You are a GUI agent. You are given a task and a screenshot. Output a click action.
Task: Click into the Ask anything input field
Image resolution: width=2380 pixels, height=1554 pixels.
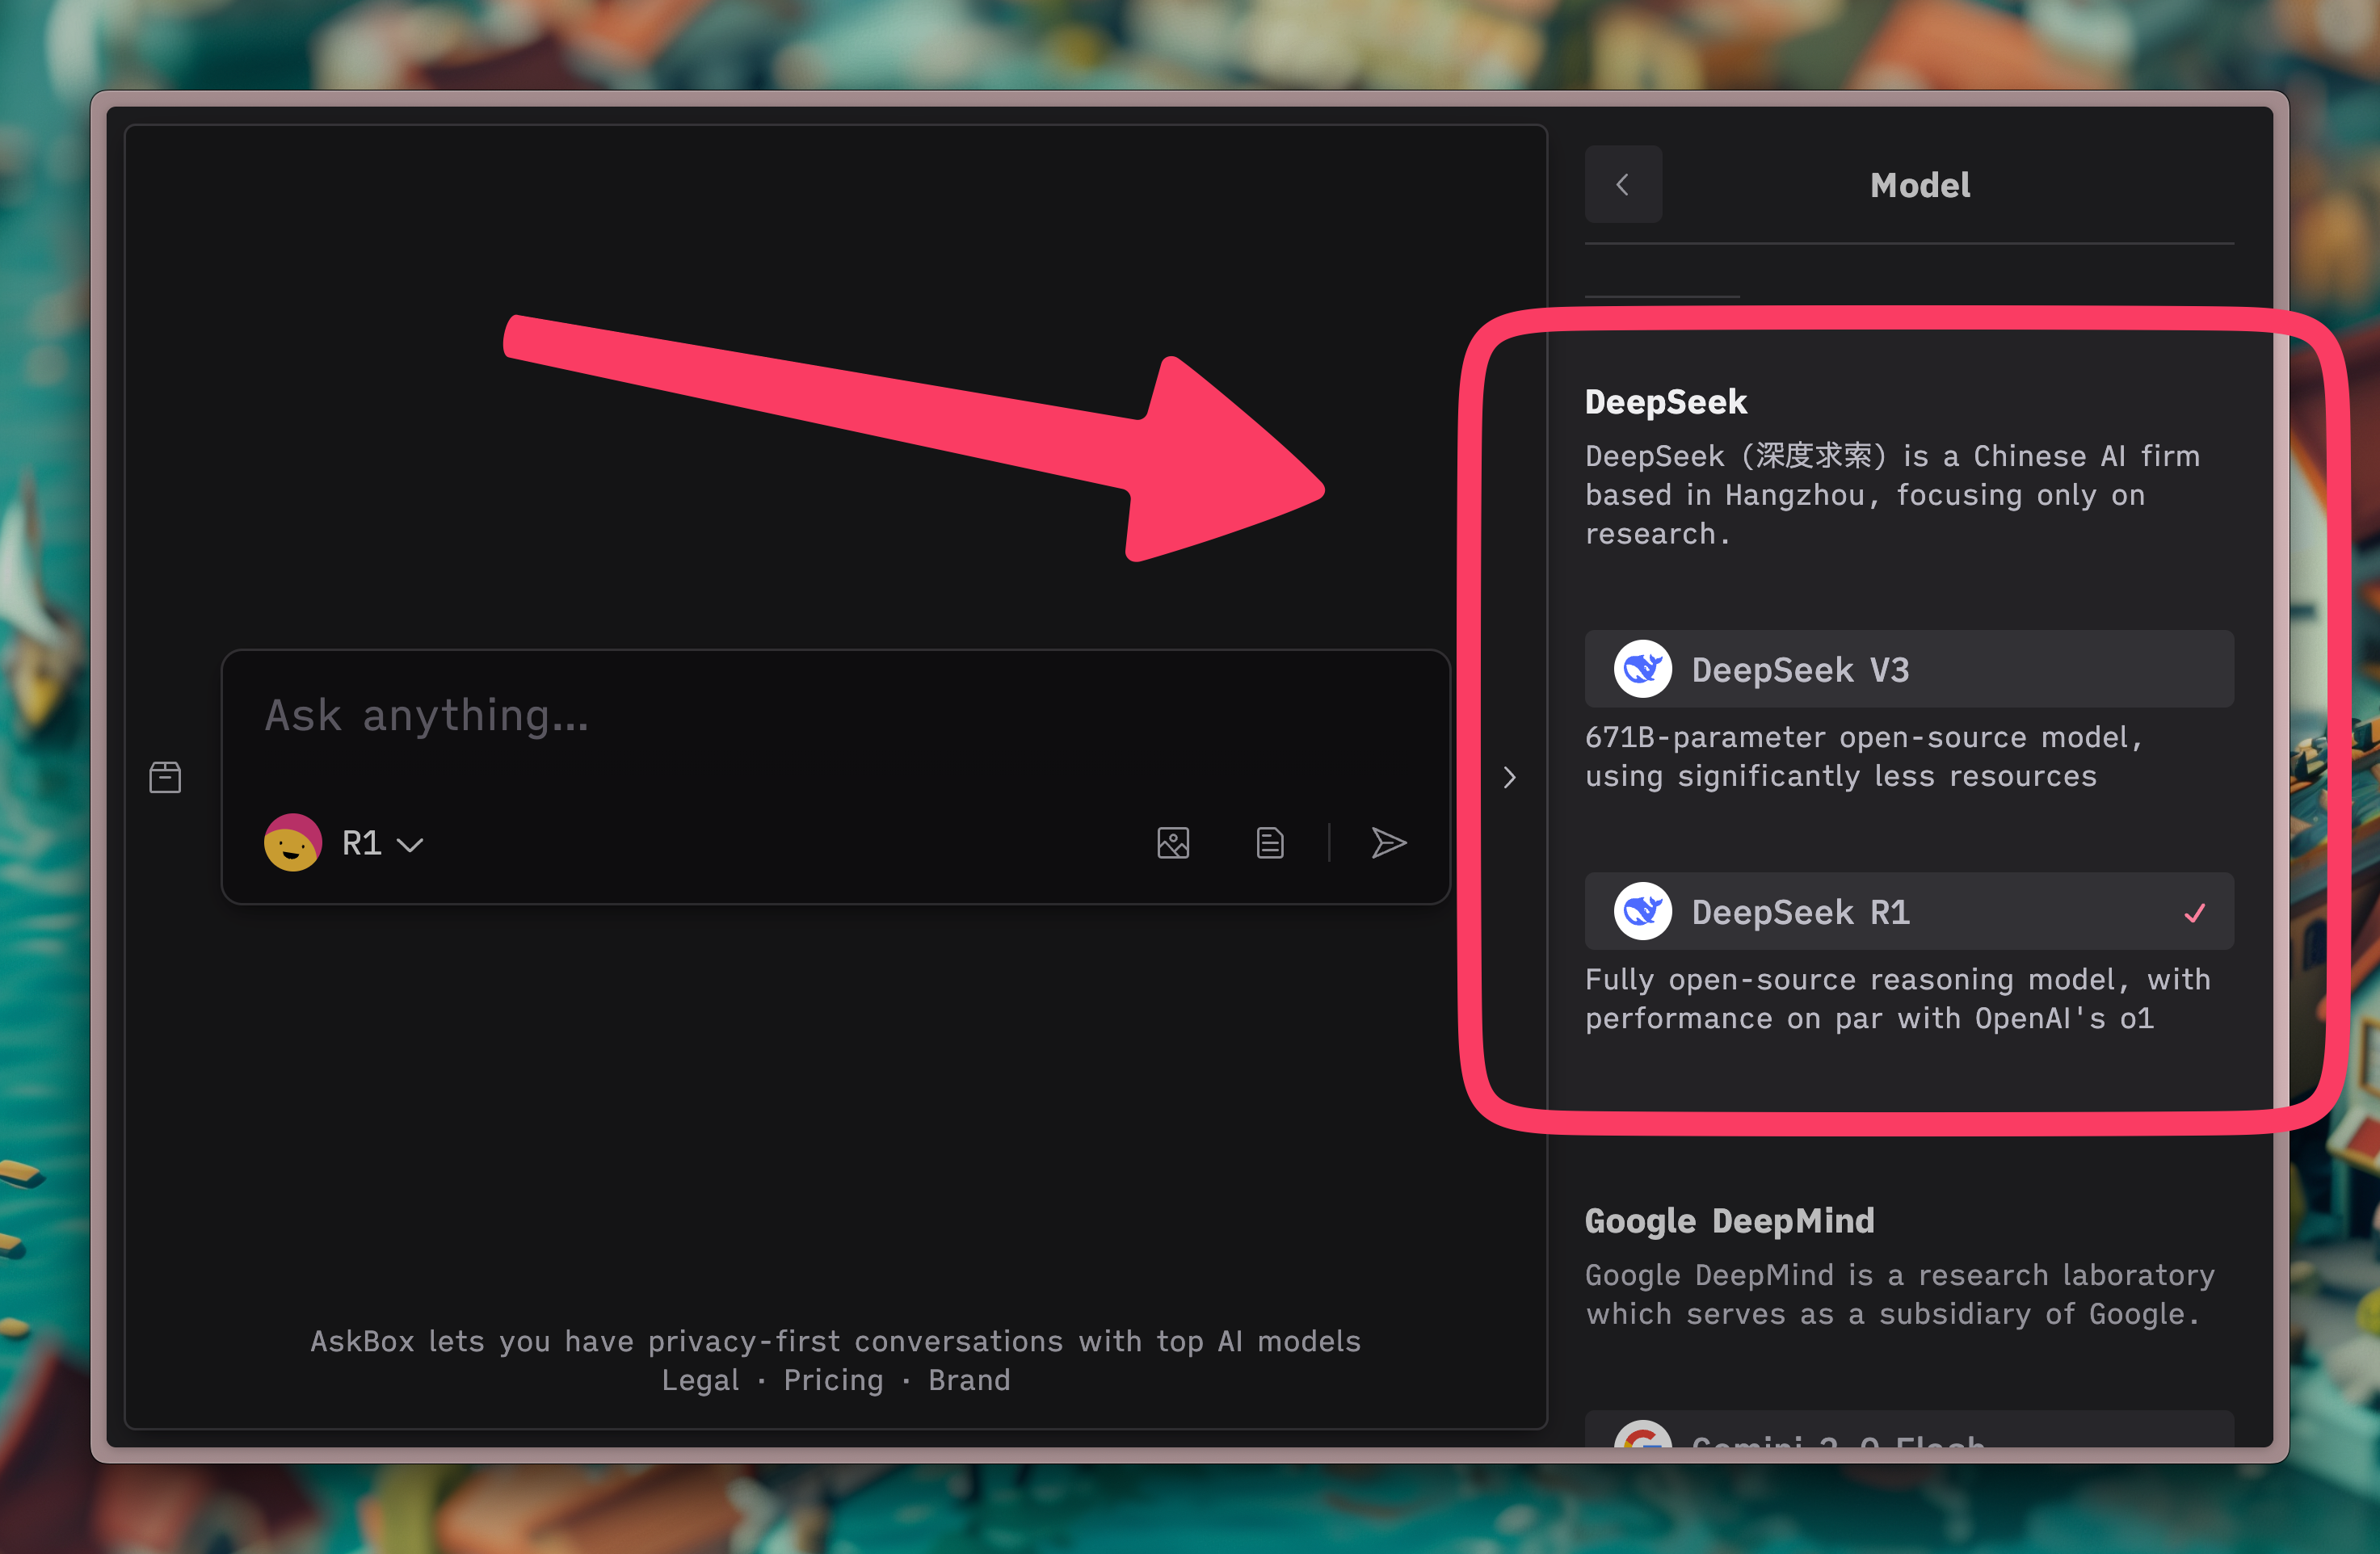(835, 716)
